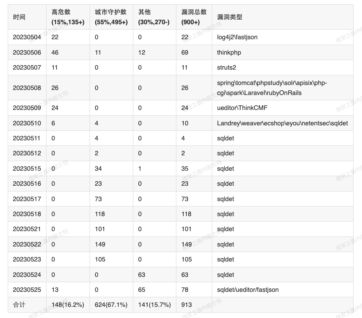Select the total 148(16.2%) cell
The height and width of the screenshot is (318, 362).
pyautogui.click(x=68, y=305)
